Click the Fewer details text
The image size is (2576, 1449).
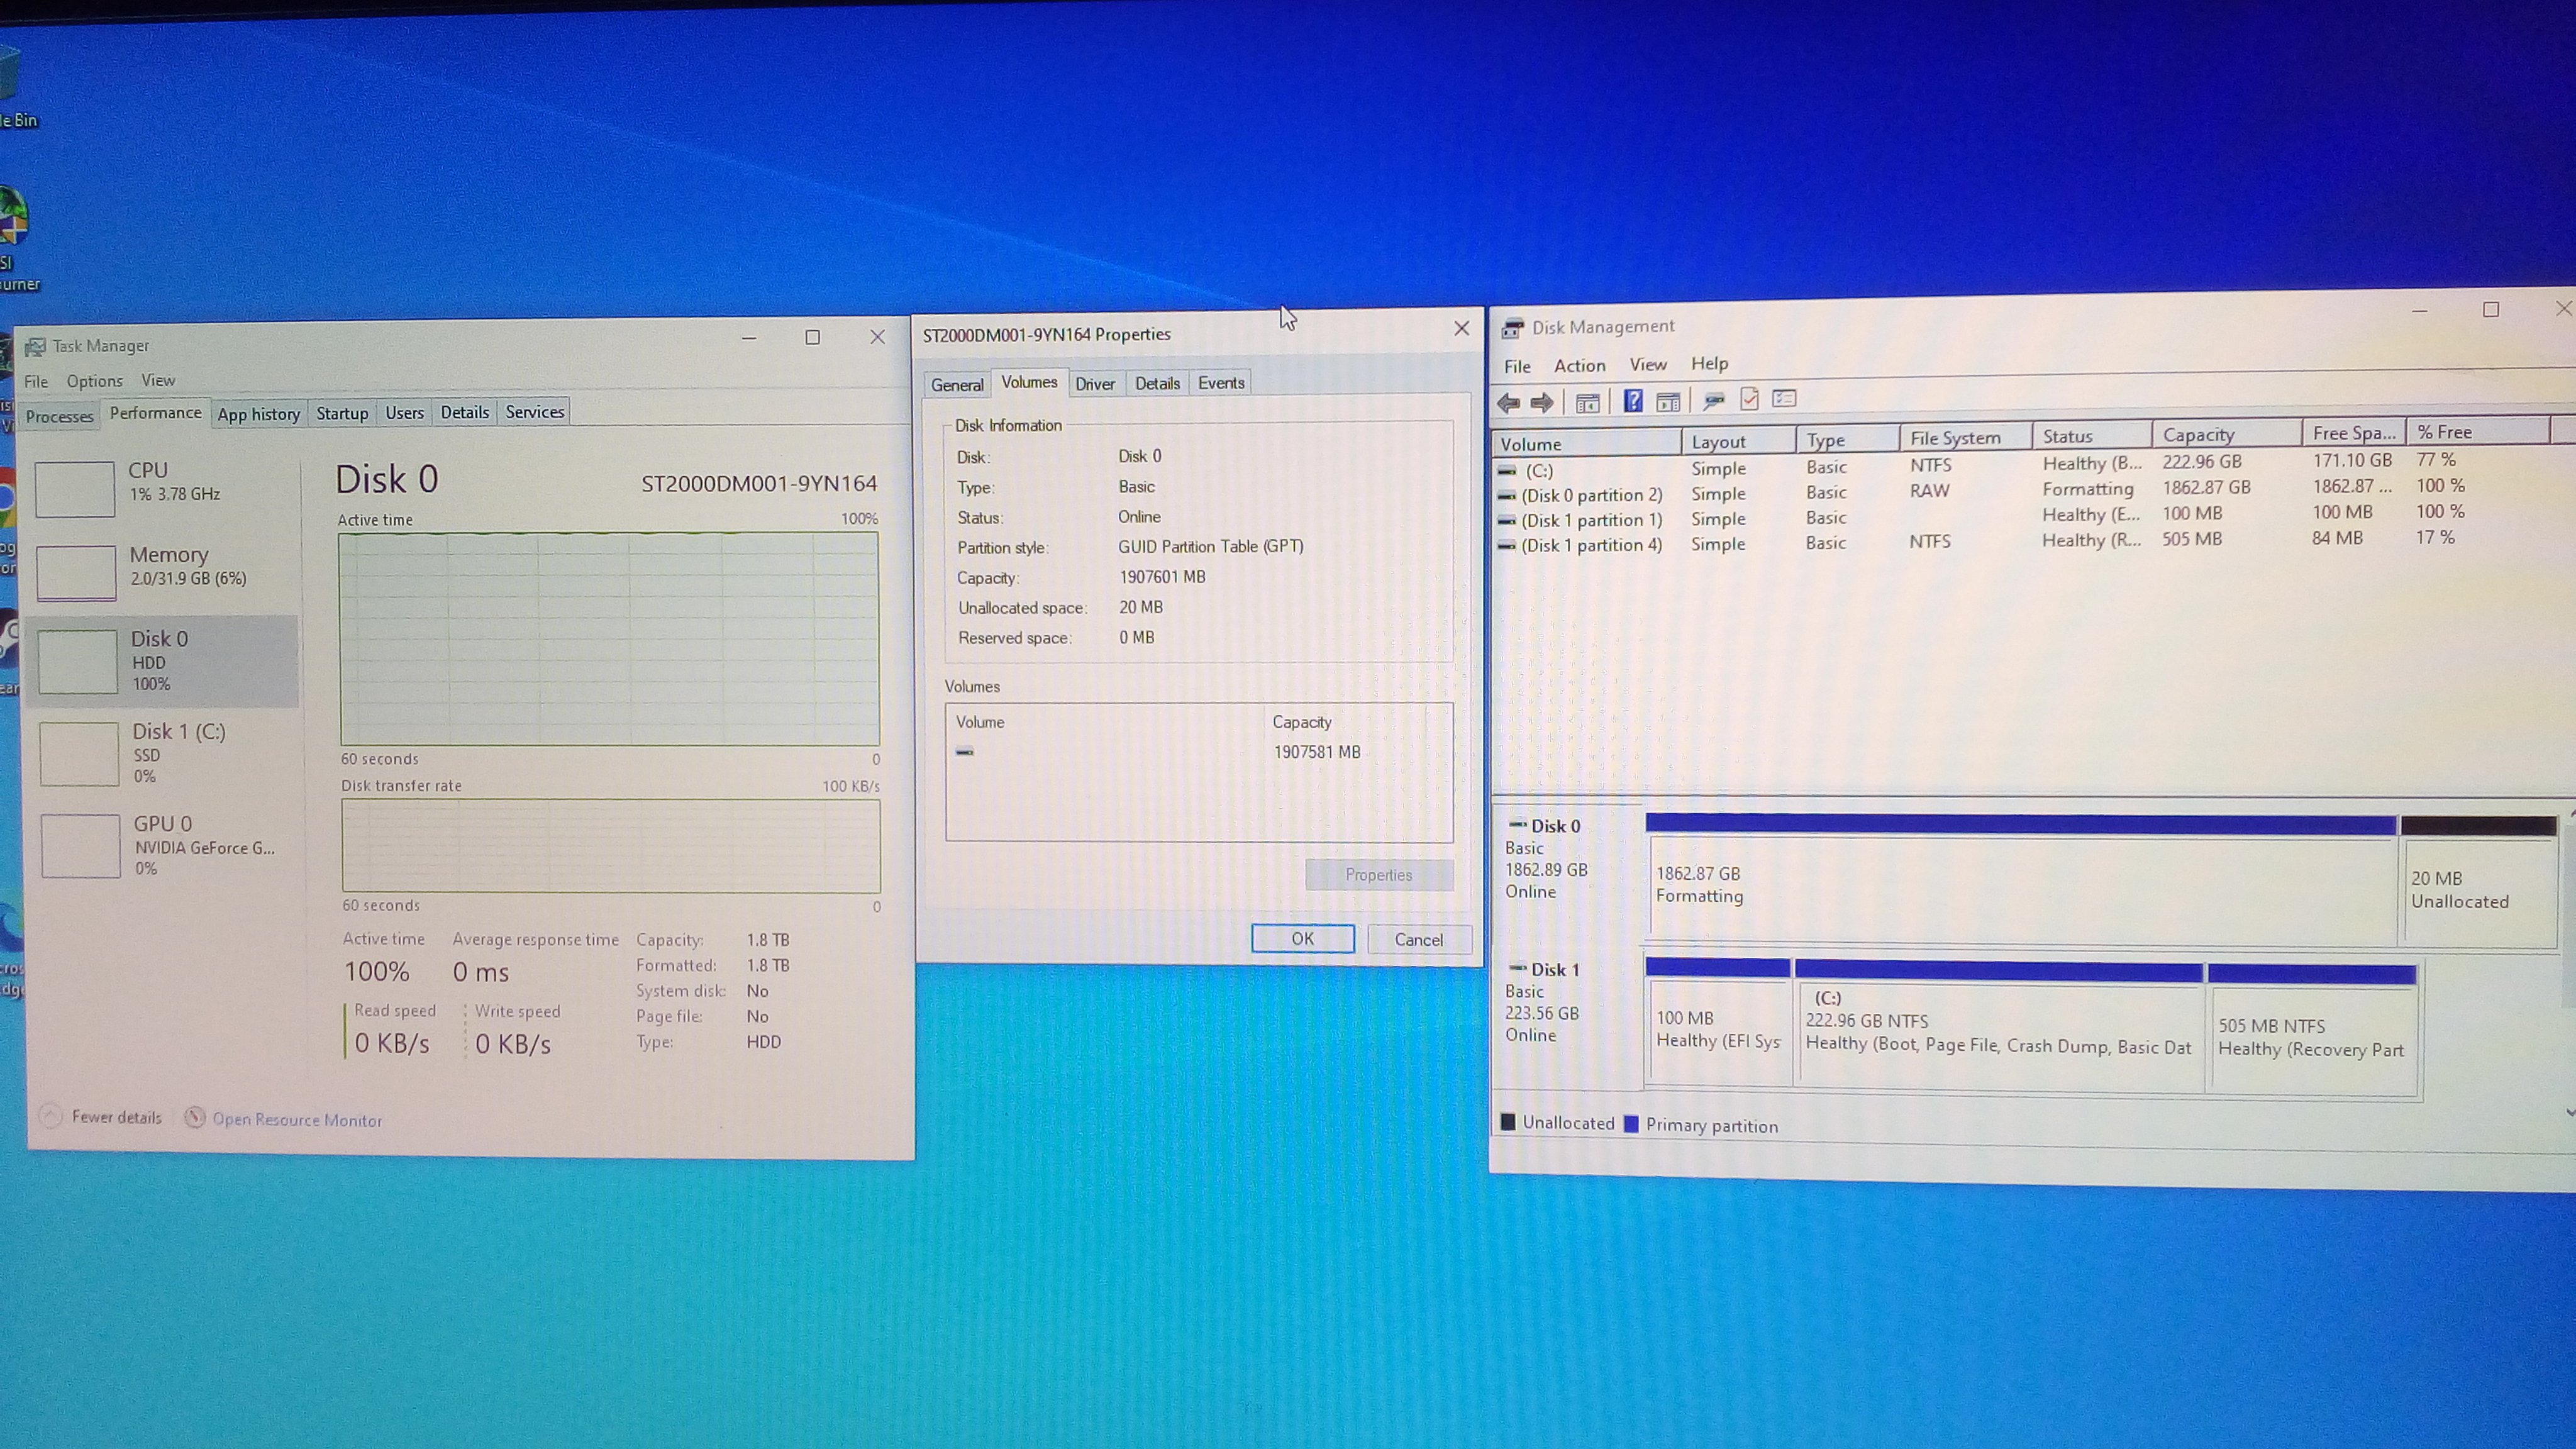[x=117, y=1117]
